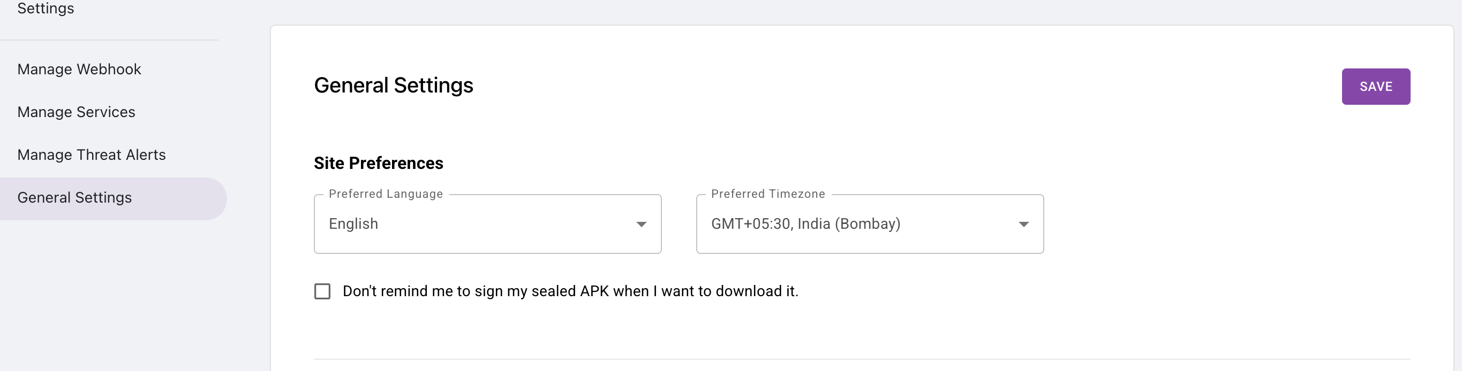Go to Manage Services in sidebar
This screenshot has height=371, width=1462.
pyautogui.click(x=76, y=112)
